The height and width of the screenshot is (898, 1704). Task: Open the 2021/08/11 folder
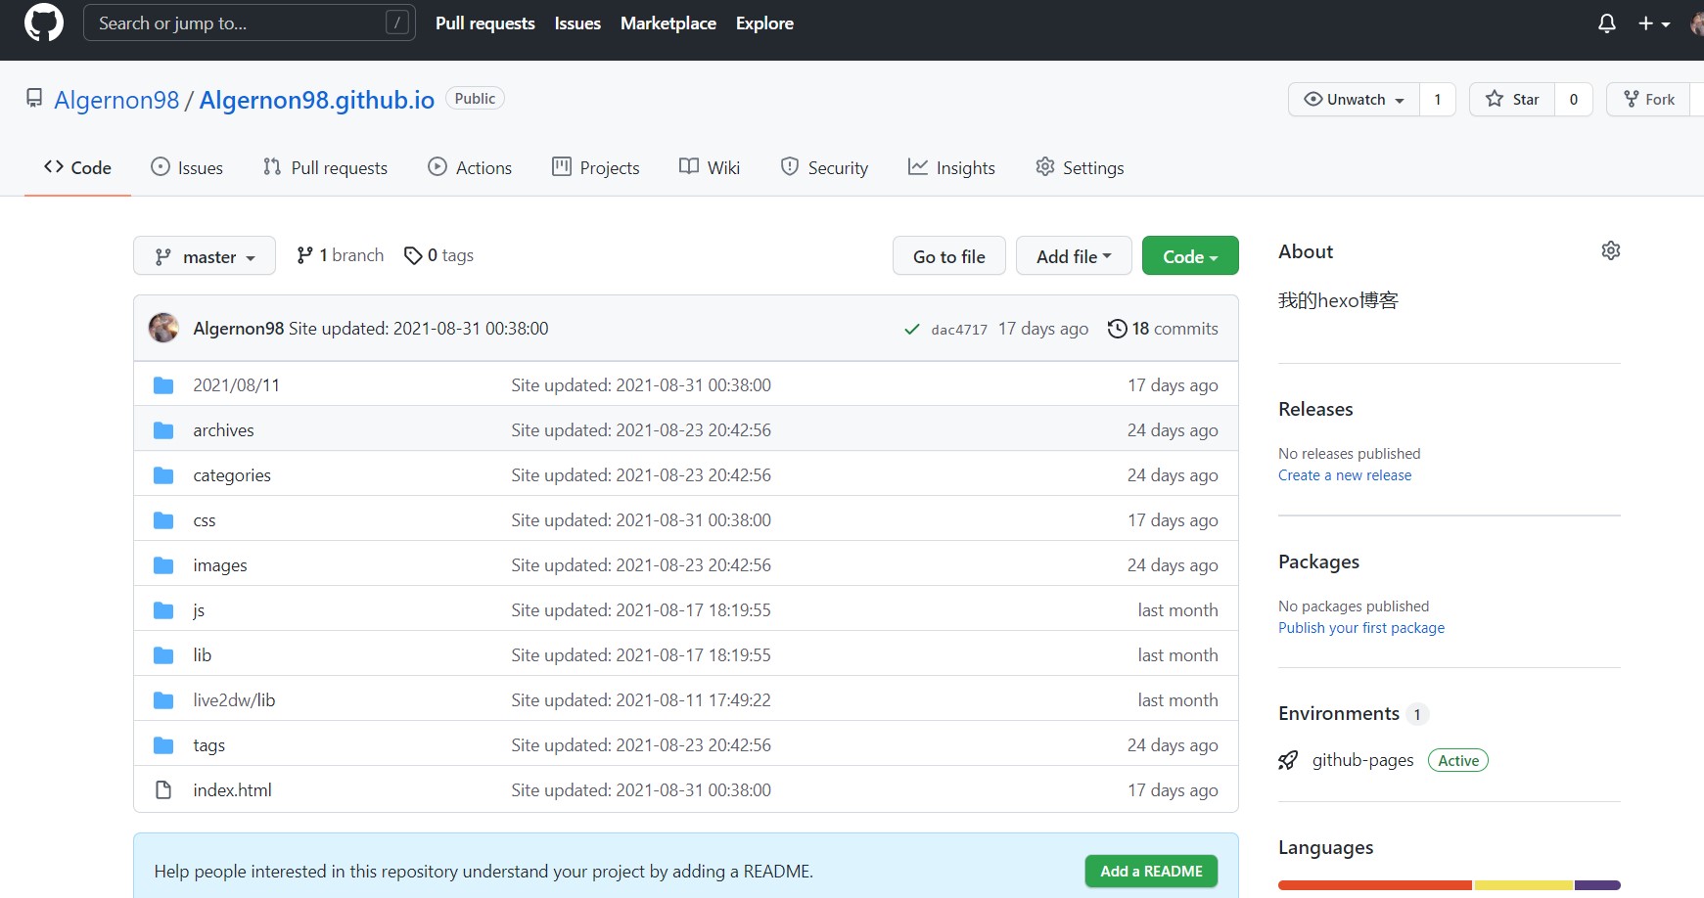click(236, 385)
